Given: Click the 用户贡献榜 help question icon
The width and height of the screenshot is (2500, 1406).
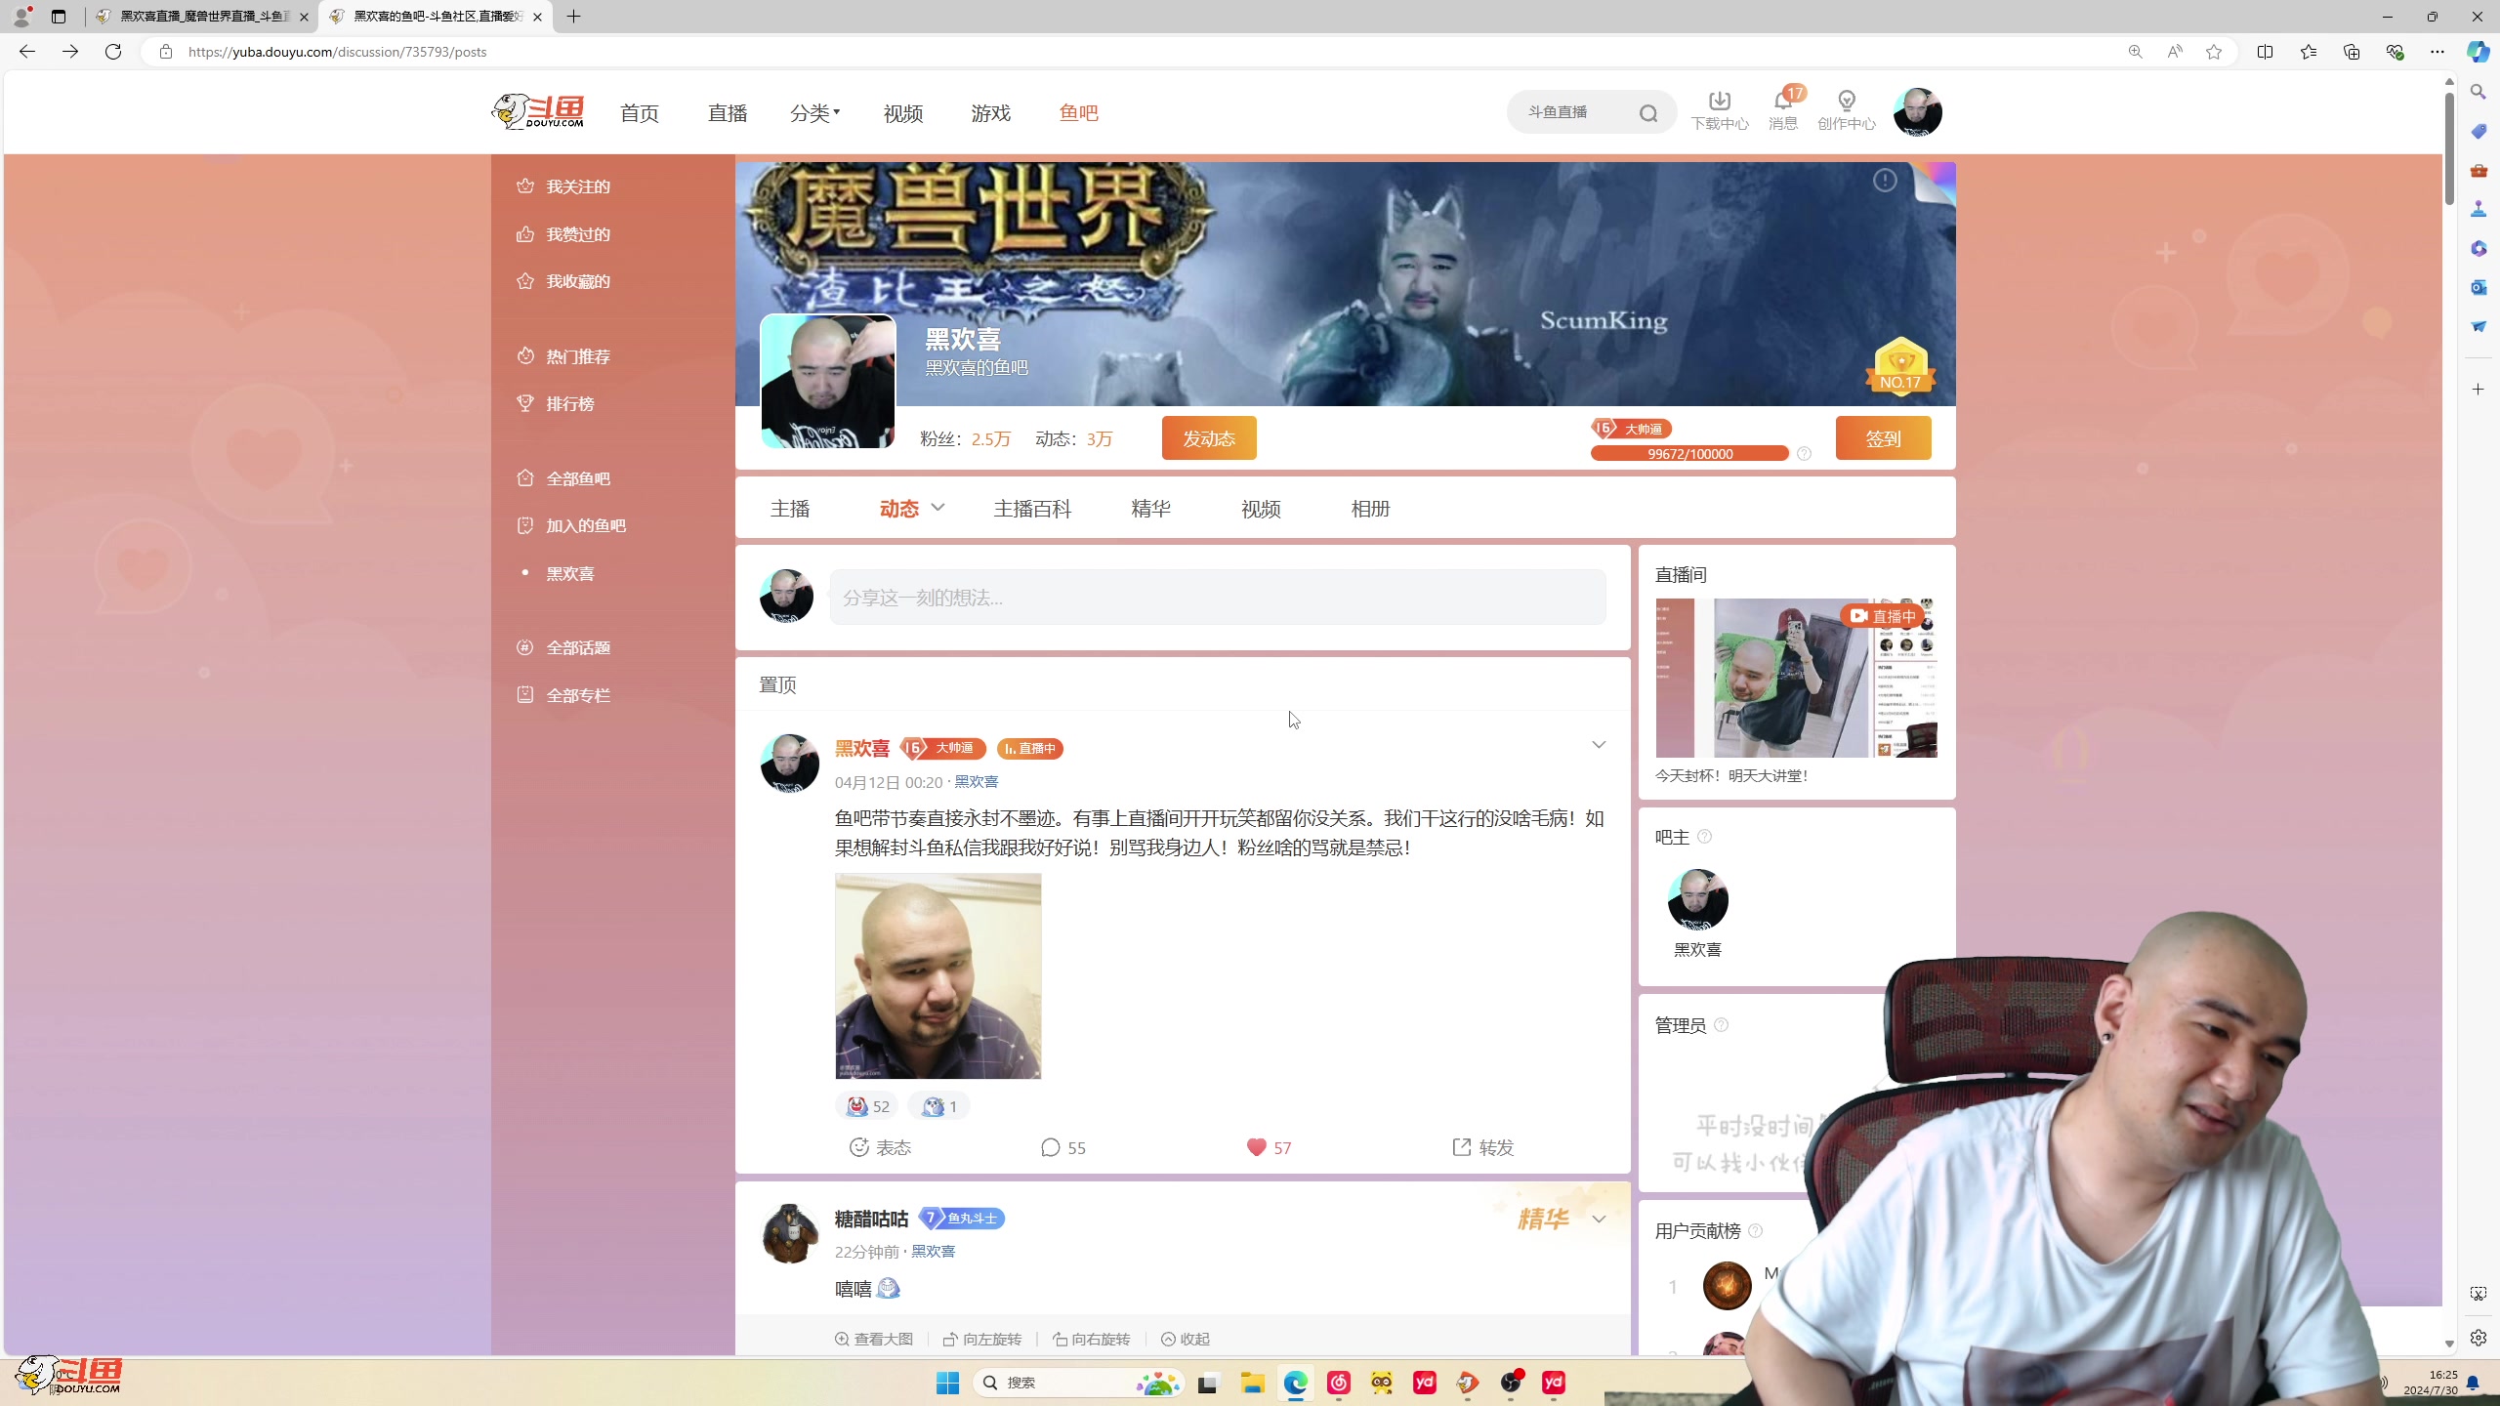Looking at the screenshot, I should pos(1755,1230).
